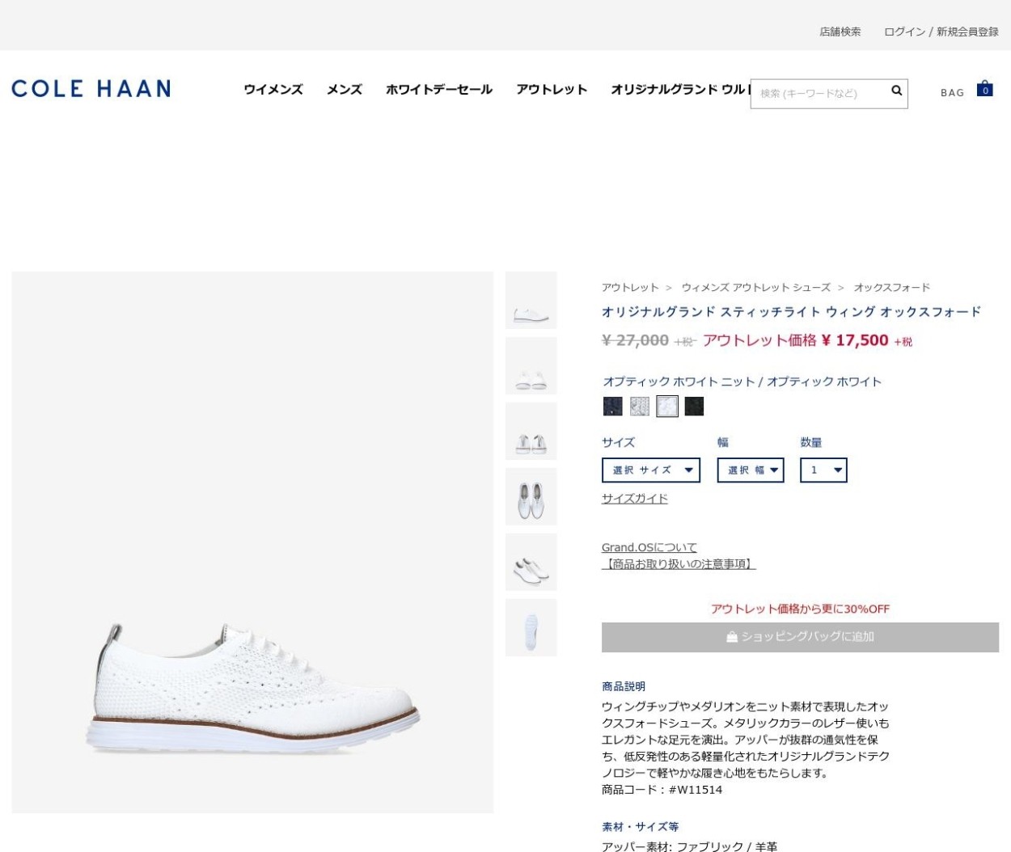
Task: Open the ウイメンズ menu
Action: 273,90
